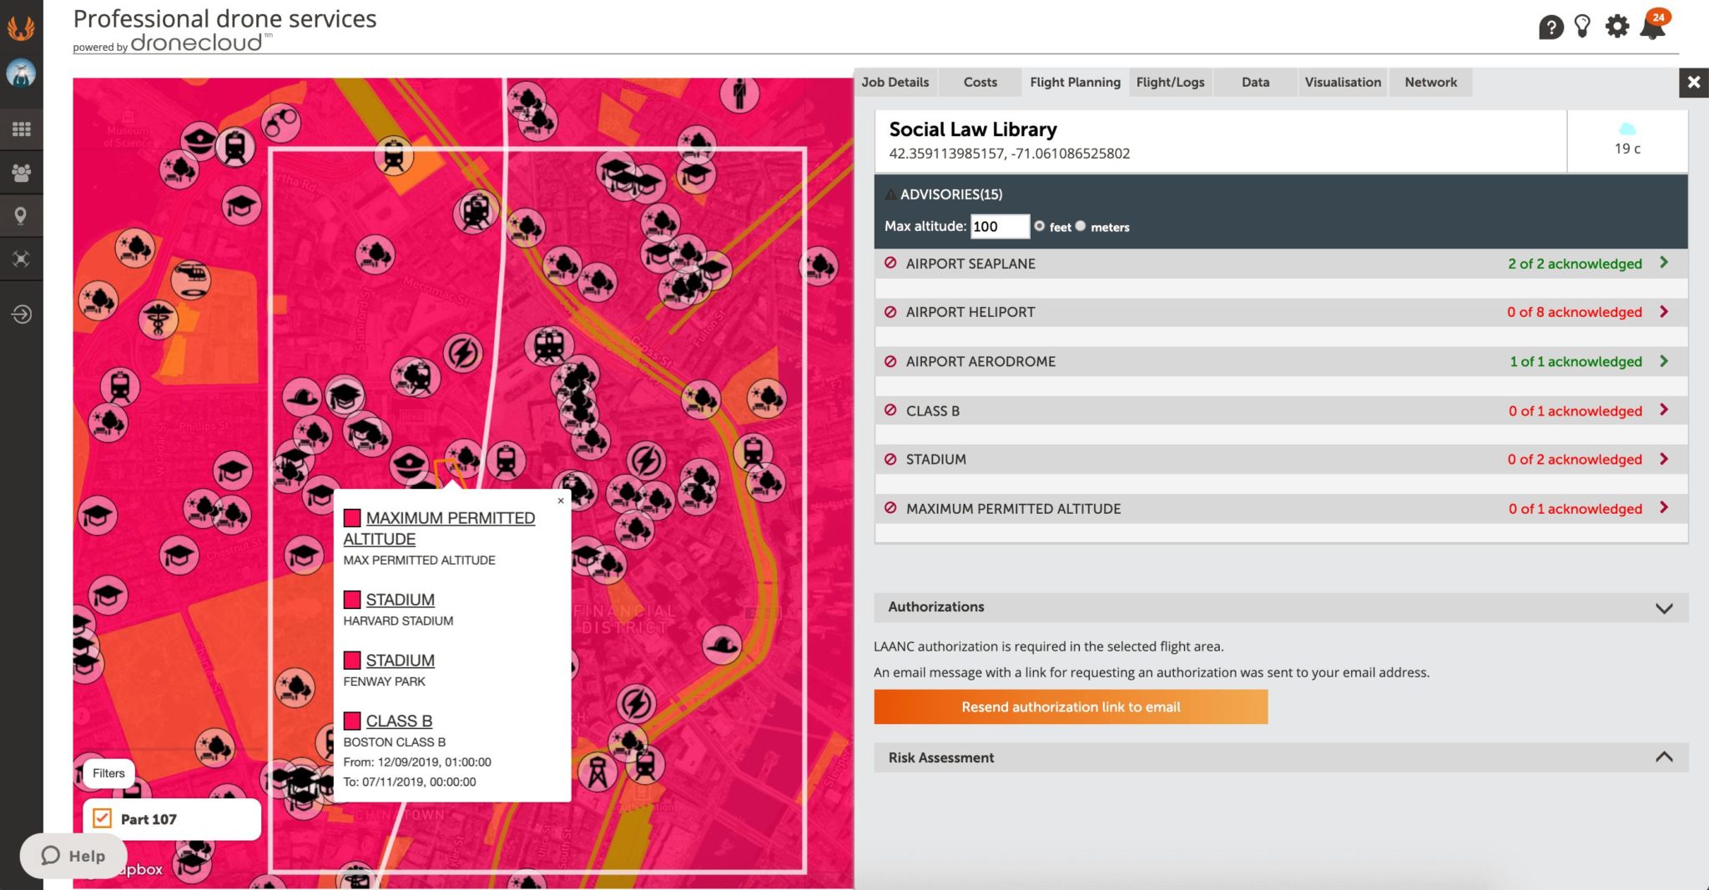Open notifications bell with 24 badge

pos(1652,27)
